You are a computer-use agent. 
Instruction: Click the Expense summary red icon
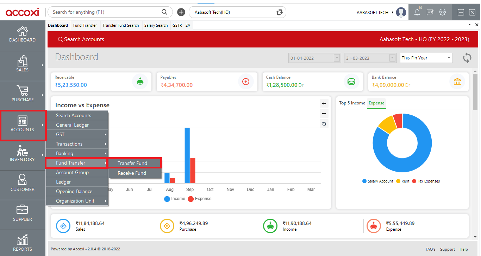tap(374, 226)
